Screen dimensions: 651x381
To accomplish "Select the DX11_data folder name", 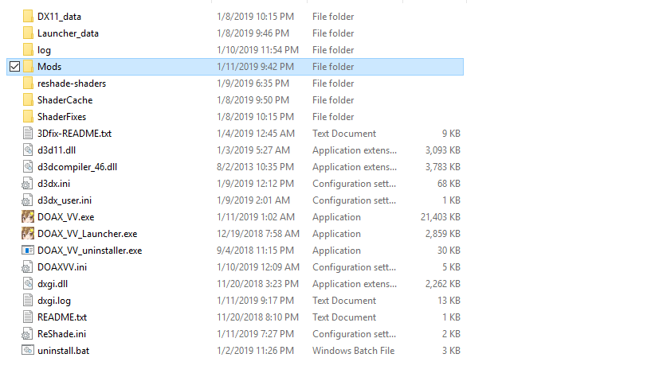I will (x=60, y=17).
